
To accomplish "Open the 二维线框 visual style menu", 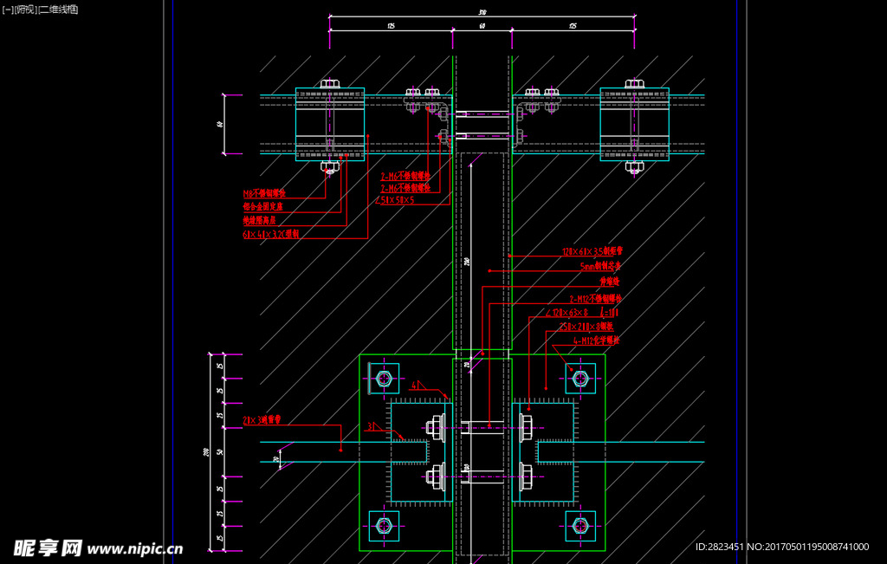I will click(x=58, y=10).
